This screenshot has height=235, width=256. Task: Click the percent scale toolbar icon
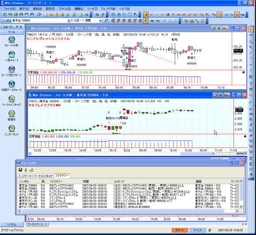pyautogui.click(x=232, y=15)
